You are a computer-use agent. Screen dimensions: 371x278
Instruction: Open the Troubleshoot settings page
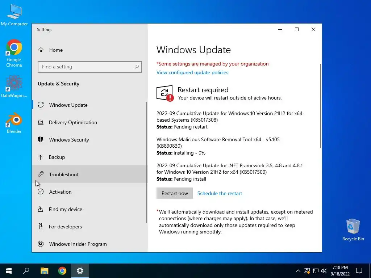89,174
